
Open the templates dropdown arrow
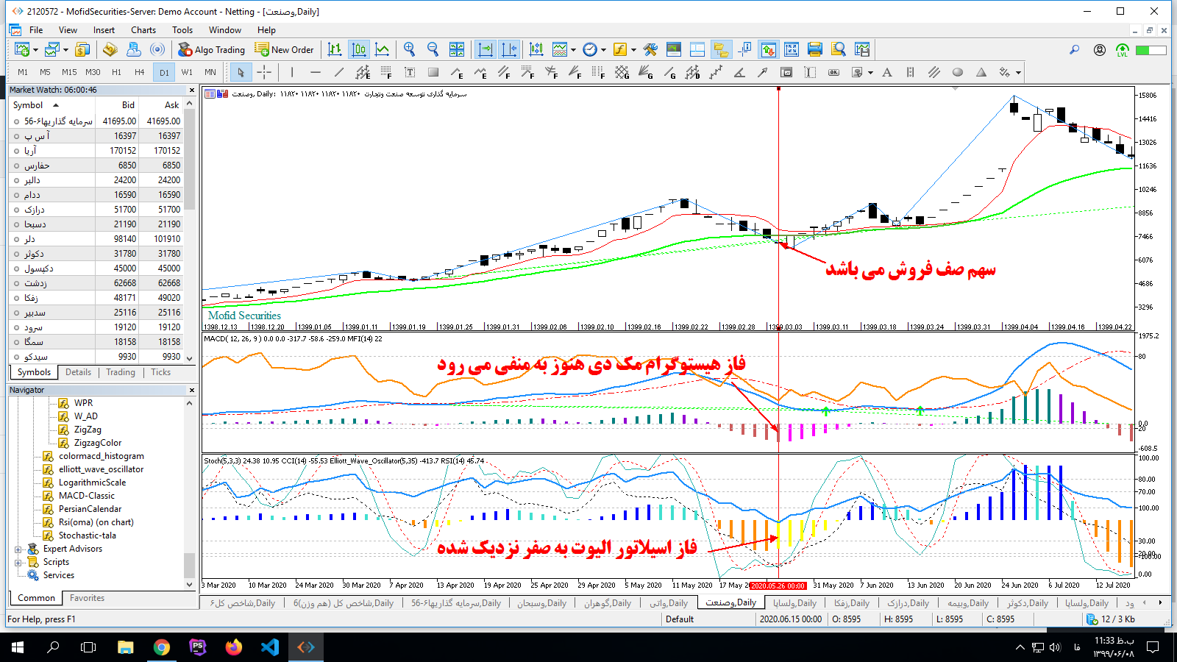coord(573,50)
